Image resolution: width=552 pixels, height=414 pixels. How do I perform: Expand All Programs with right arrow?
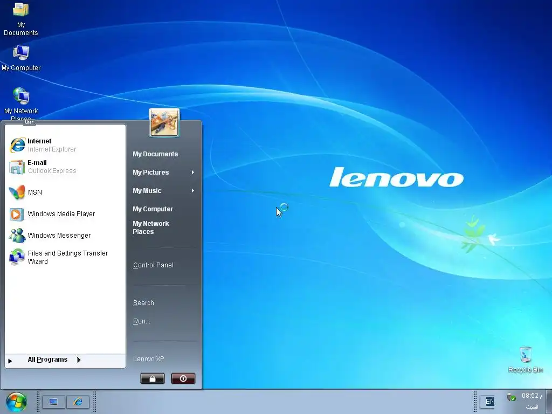[x=79, y=360]
